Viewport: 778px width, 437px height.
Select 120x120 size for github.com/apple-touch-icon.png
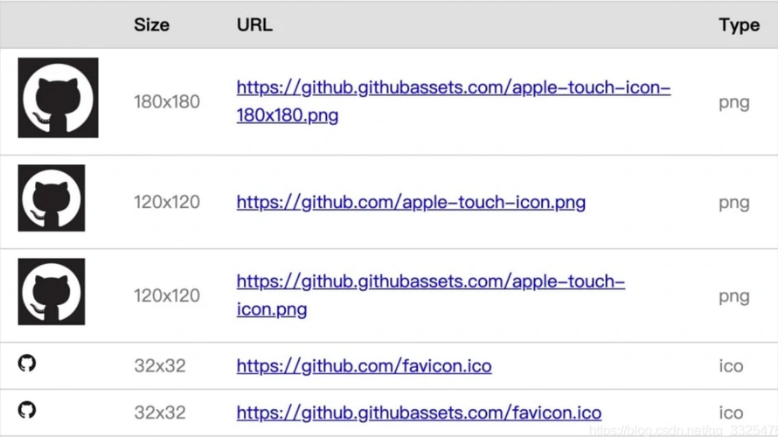pos(167,202)
